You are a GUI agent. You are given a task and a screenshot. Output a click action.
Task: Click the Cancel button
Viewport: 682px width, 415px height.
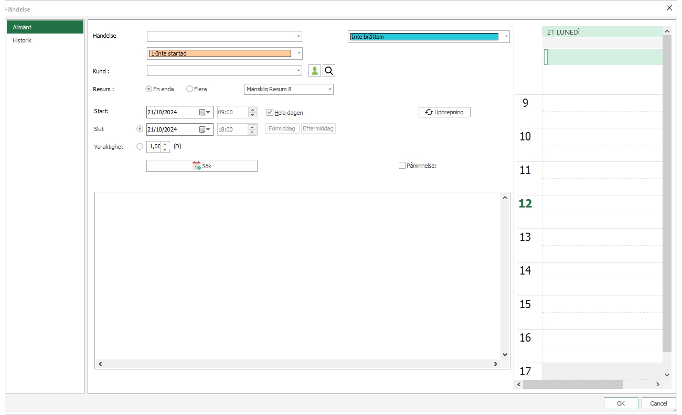tap(658, 403)
